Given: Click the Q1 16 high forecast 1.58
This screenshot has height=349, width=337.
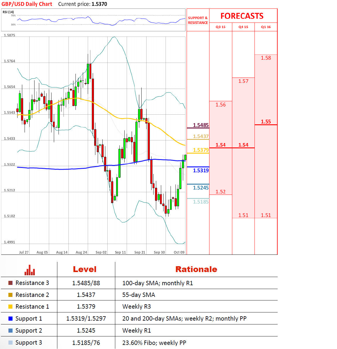Looking at the screenshot, I should tap(266, 58).
